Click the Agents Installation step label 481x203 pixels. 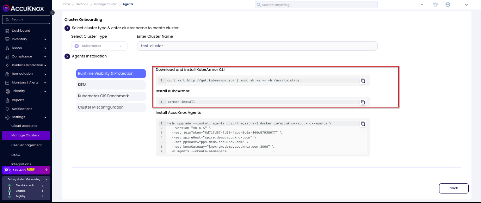(x=89, y=56)
